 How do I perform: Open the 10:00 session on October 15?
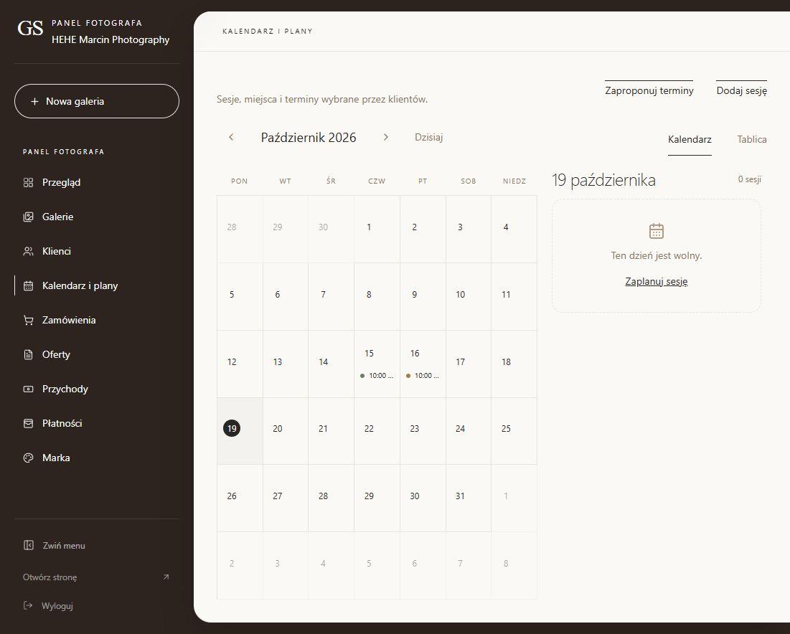click(377, 376)
